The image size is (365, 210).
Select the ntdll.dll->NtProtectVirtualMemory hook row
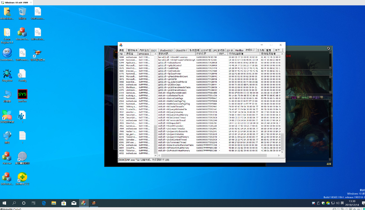pos(218,148)
